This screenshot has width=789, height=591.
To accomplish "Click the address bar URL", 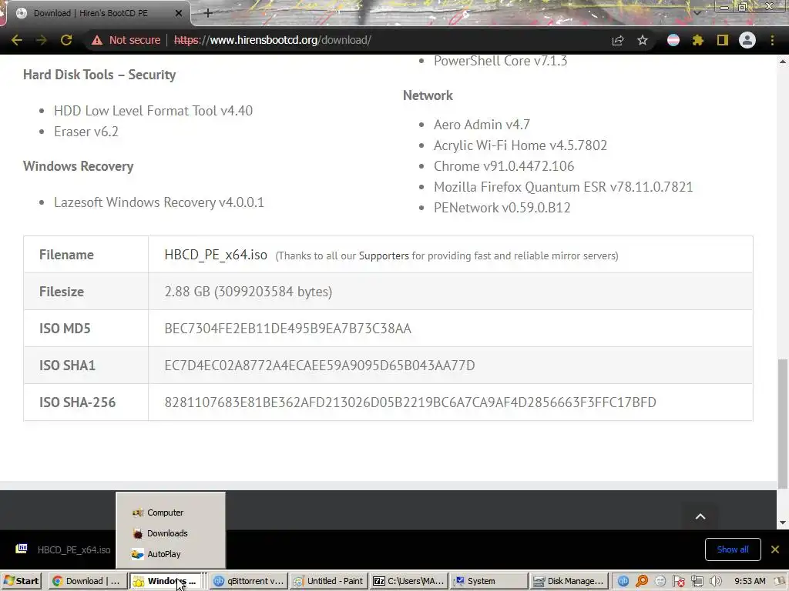I will click(x=273, y=40).
